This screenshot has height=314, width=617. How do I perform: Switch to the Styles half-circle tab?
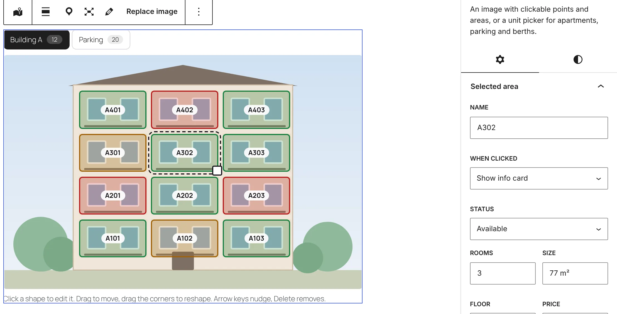pyautogui.click(x=578, y=59)
